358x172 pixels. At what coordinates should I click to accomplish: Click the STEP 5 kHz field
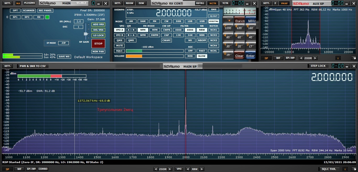[130, 11]
